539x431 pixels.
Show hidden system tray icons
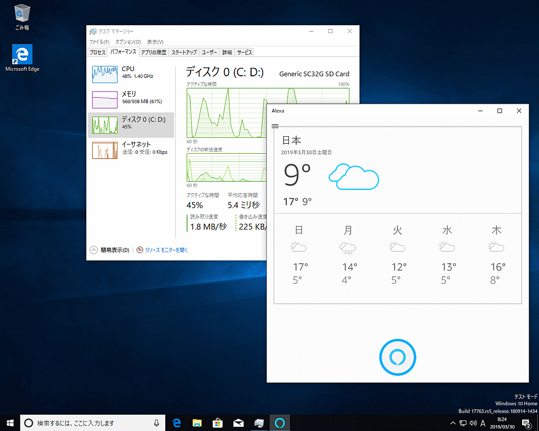tap(453, 423)
